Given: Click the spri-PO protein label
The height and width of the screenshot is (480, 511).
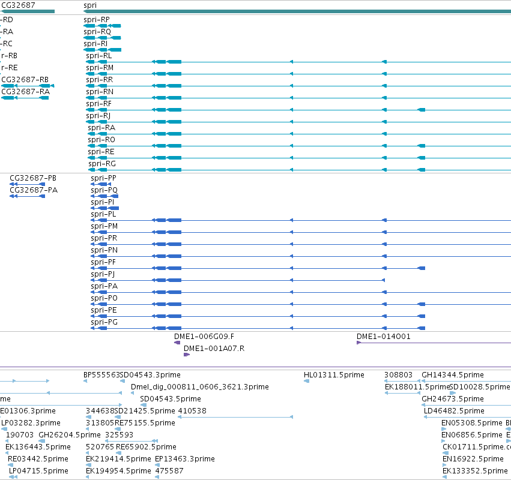Looking at the screenshot, I should click(104, 298).
